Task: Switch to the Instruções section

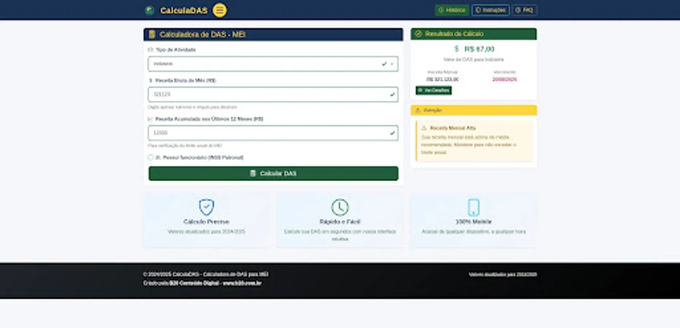Action: pos(490,10)
